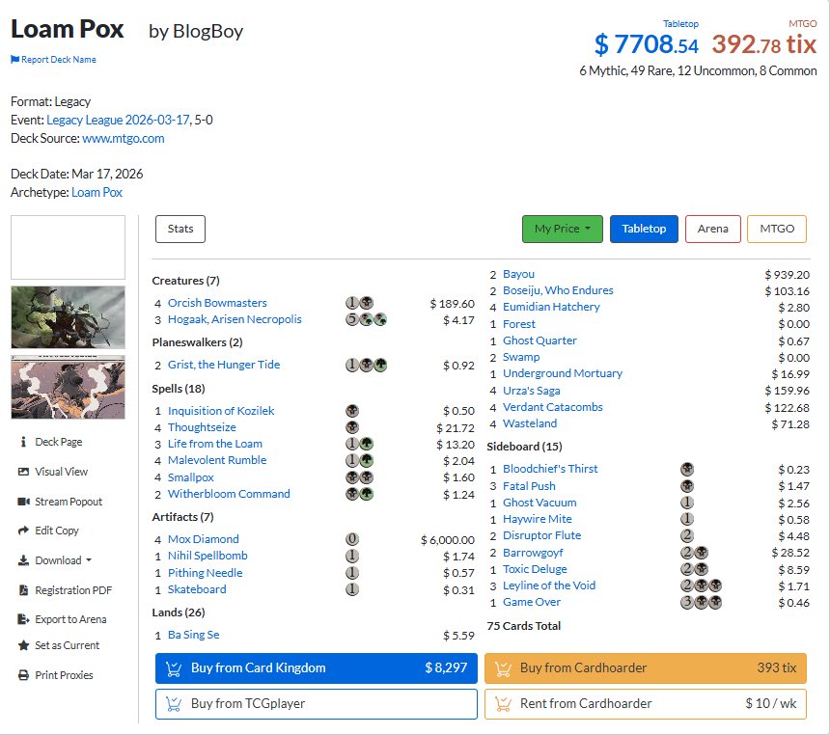Click the Print Proxies printer icon
The image size is (830, 735).
tap(23, 675)
